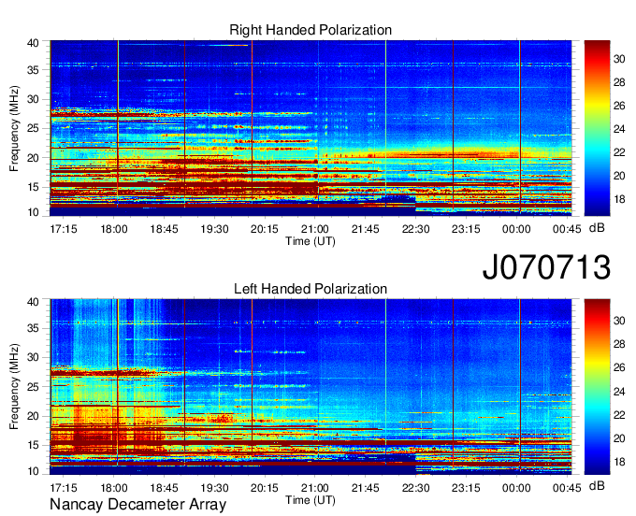Click the 15 MHz tick label on bottom plot
636x516 pixels.
(x=33, y=446)
